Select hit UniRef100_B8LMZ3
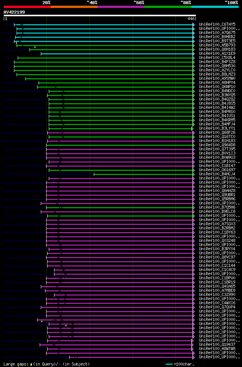Viewport: 242px width, 367px height. [217, 74]
